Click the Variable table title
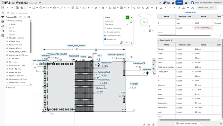 (x=190, y=12)
